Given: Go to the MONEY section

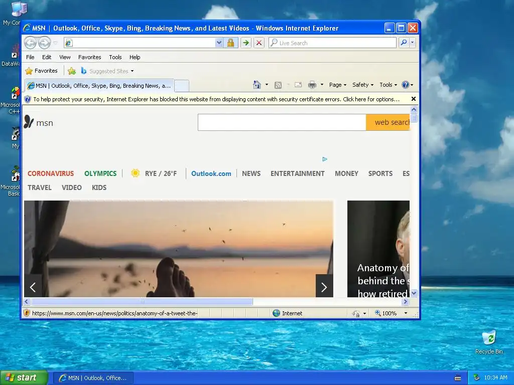Looking at the screenshot, I should click(x=346, y=173).
